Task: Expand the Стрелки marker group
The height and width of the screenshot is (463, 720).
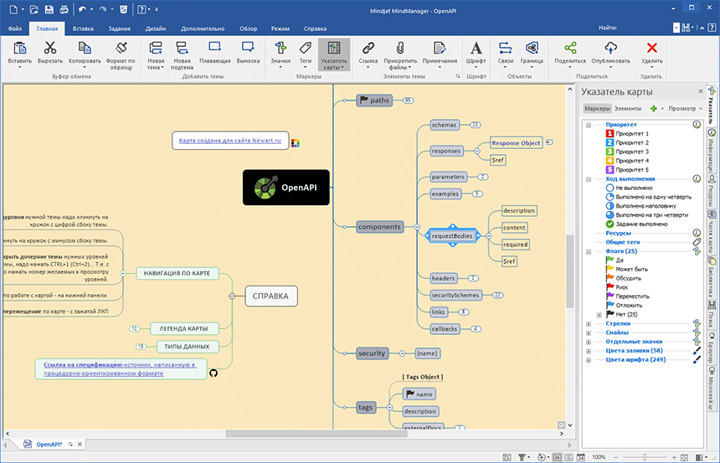Action: click(x=589, y=324)
